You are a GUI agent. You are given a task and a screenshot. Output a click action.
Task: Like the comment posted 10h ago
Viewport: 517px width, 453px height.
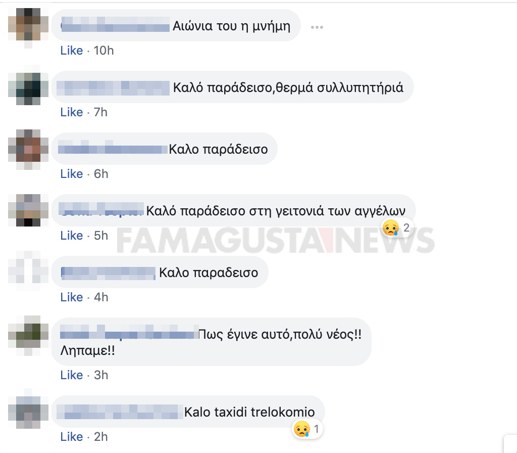[72, 51]
